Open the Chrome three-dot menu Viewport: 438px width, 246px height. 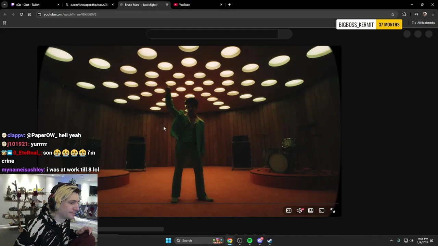pos(433,14)
